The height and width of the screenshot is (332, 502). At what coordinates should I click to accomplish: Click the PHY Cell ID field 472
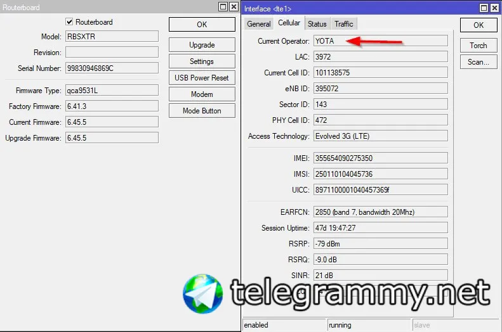coord(381,120)
